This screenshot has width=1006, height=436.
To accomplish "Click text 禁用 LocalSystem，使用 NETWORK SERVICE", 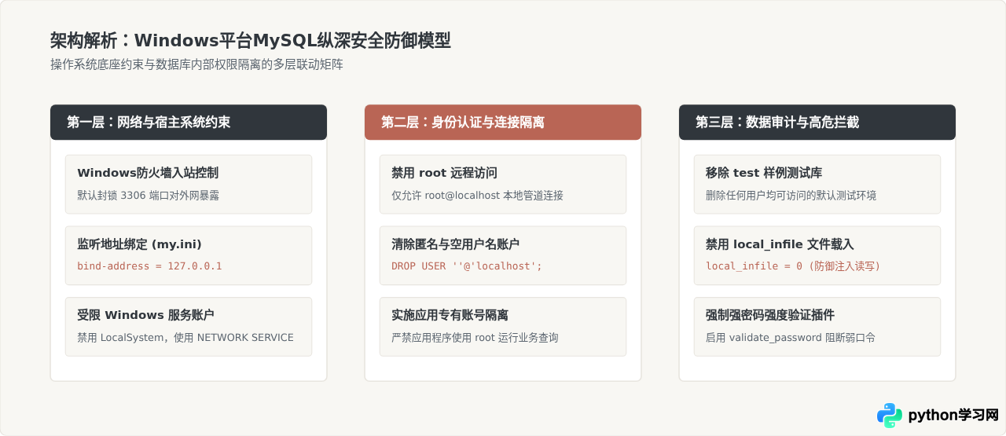I will coord(185,337).
